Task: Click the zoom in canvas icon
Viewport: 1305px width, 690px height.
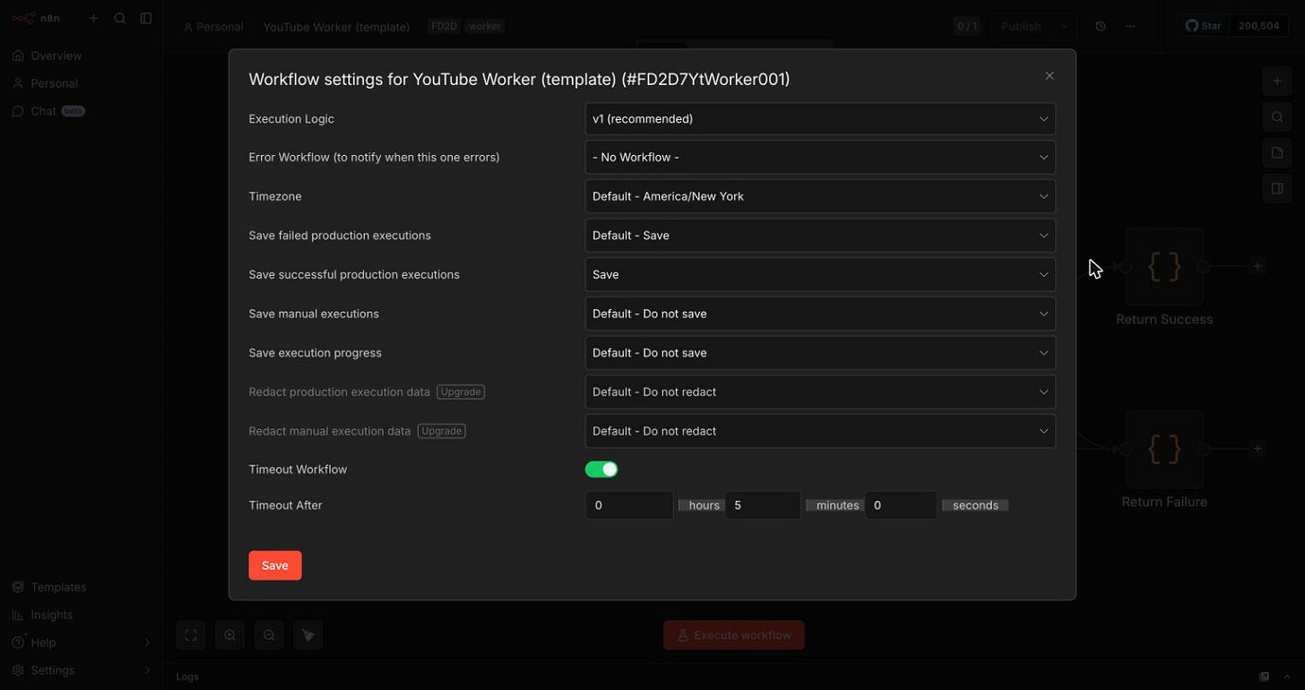Action: pos(230,635)
